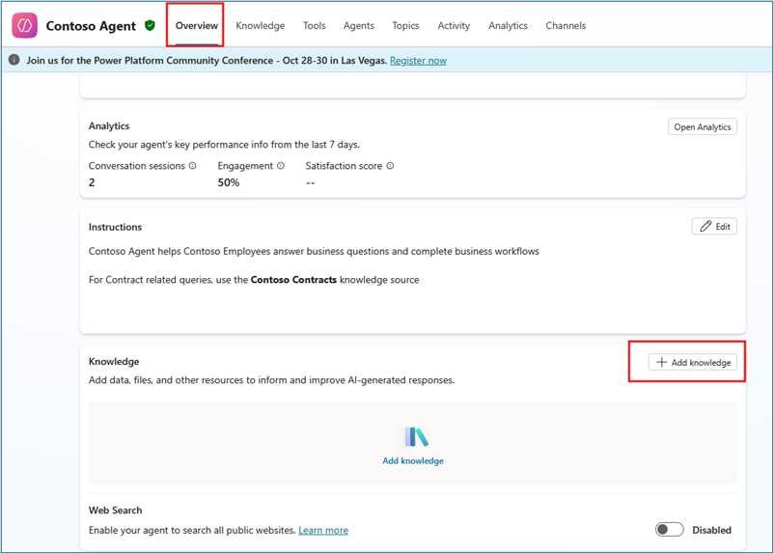Viewport: 774px width, 554px height.
Task: Open the Activity tab
Action: (x=454, y=25)
